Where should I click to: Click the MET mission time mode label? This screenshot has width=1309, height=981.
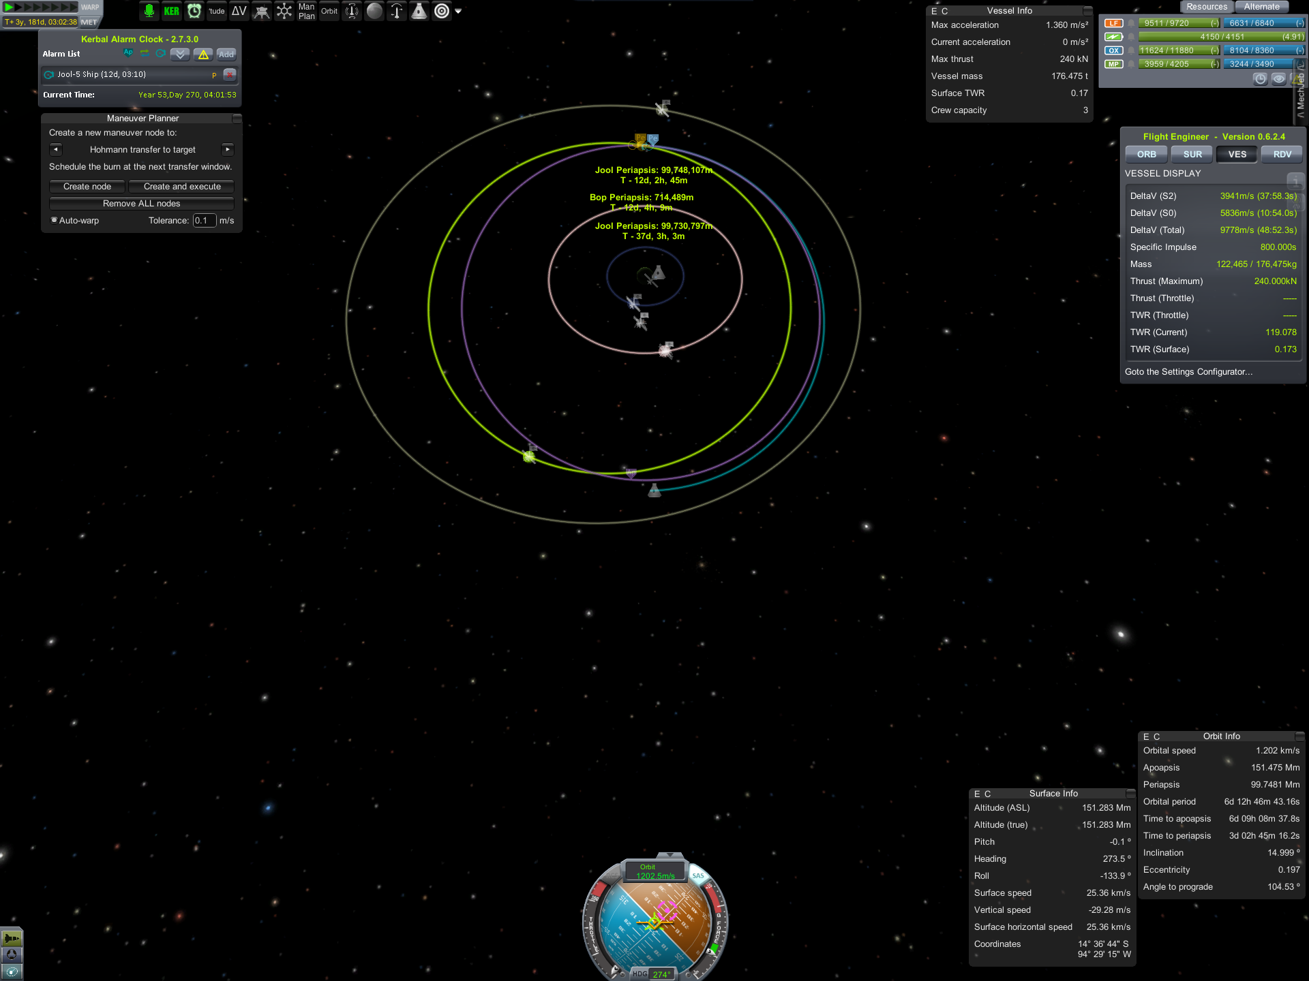pyautogui.click(x=89, y=22)
